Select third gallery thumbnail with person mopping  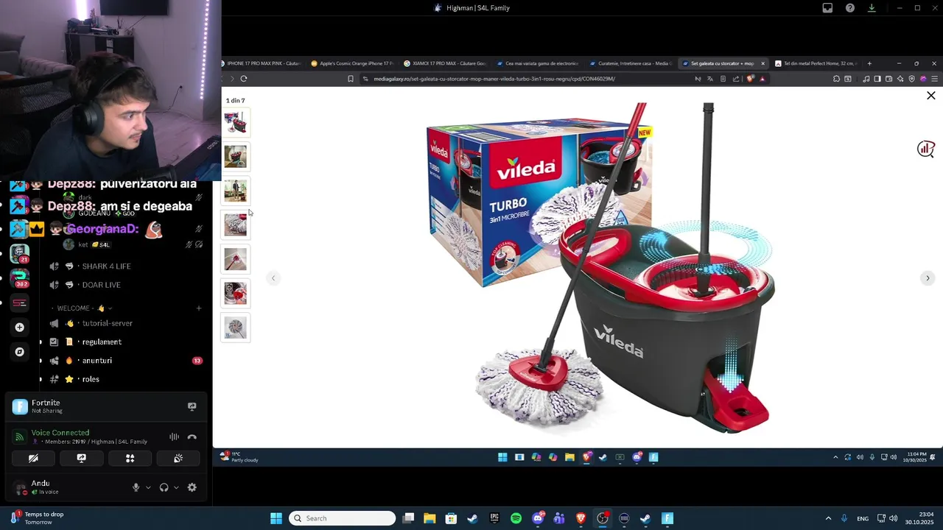(236, 191)
